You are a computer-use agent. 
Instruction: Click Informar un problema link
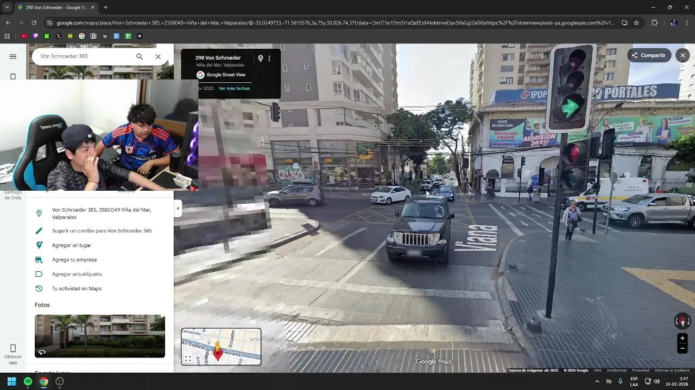point(672,370)
